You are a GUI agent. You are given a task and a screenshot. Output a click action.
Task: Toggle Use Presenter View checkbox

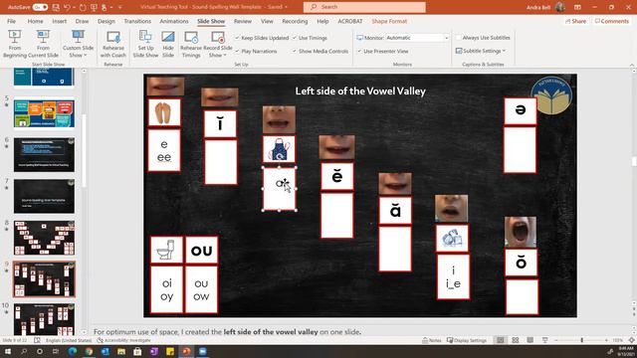click(359, 51)
